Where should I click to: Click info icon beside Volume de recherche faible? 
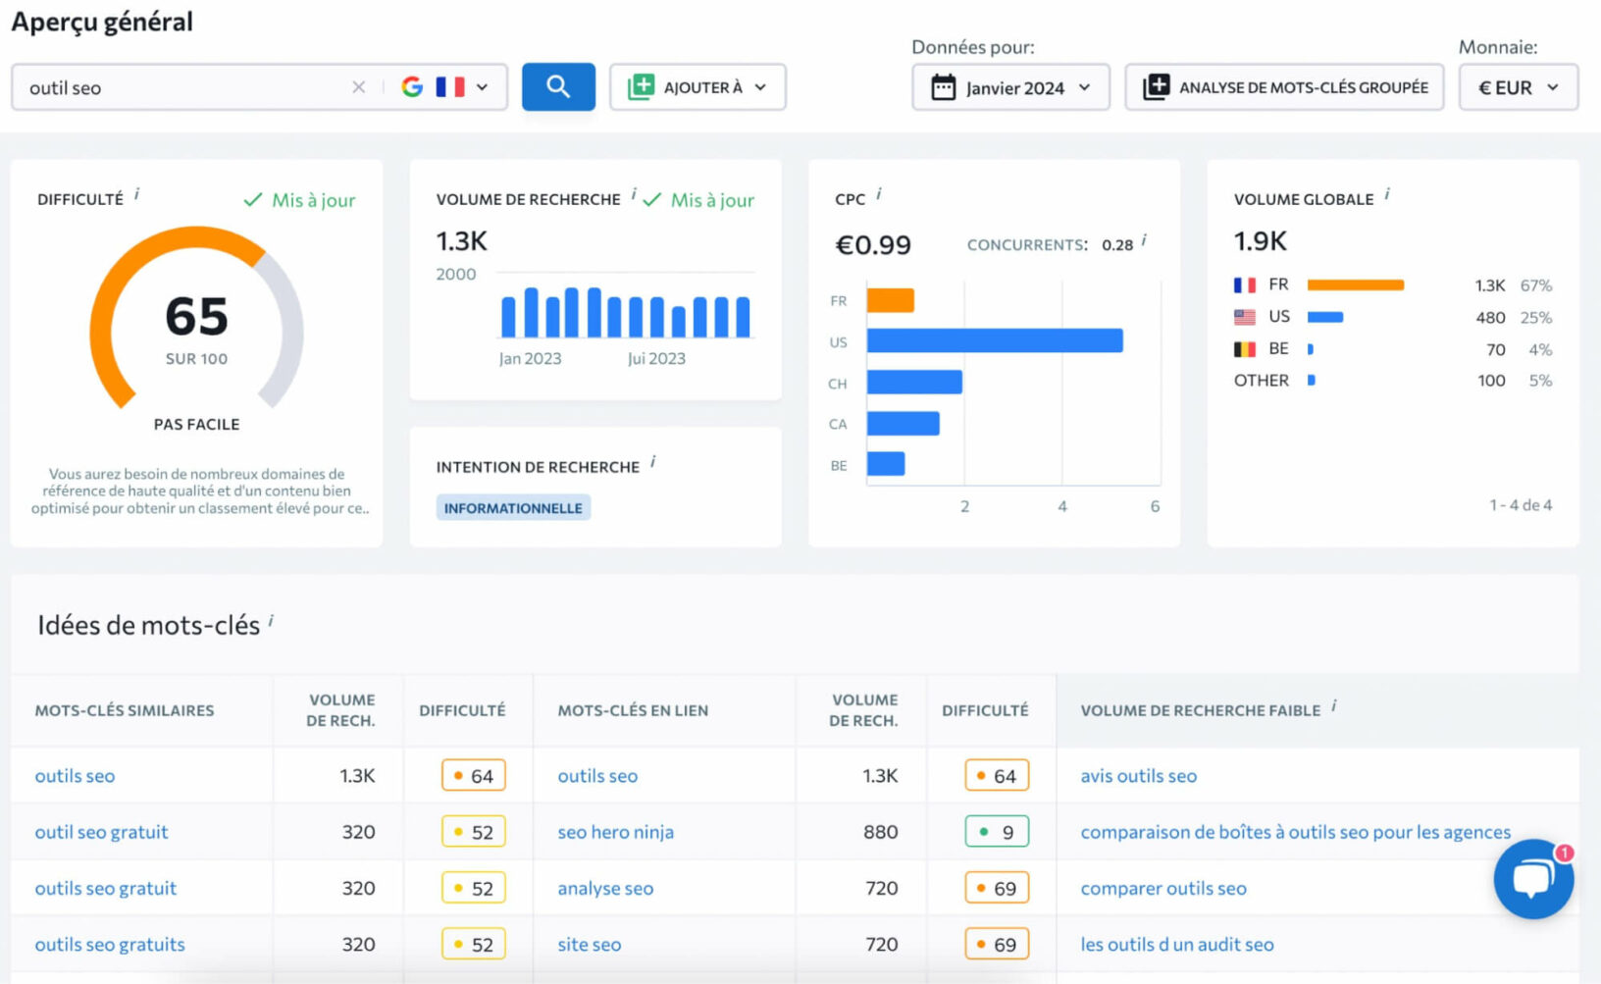1334,705
